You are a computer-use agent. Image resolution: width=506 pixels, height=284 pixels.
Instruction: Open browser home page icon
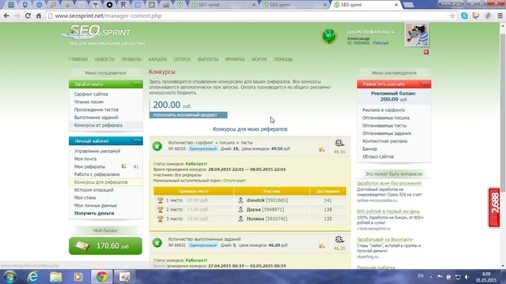pyautogui.click(x=39, y=16)
